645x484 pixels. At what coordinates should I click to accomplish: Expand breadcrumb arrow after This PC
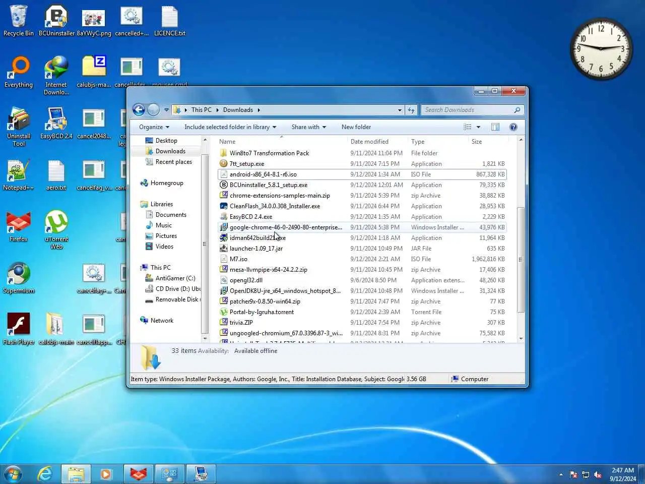[218, 110]
